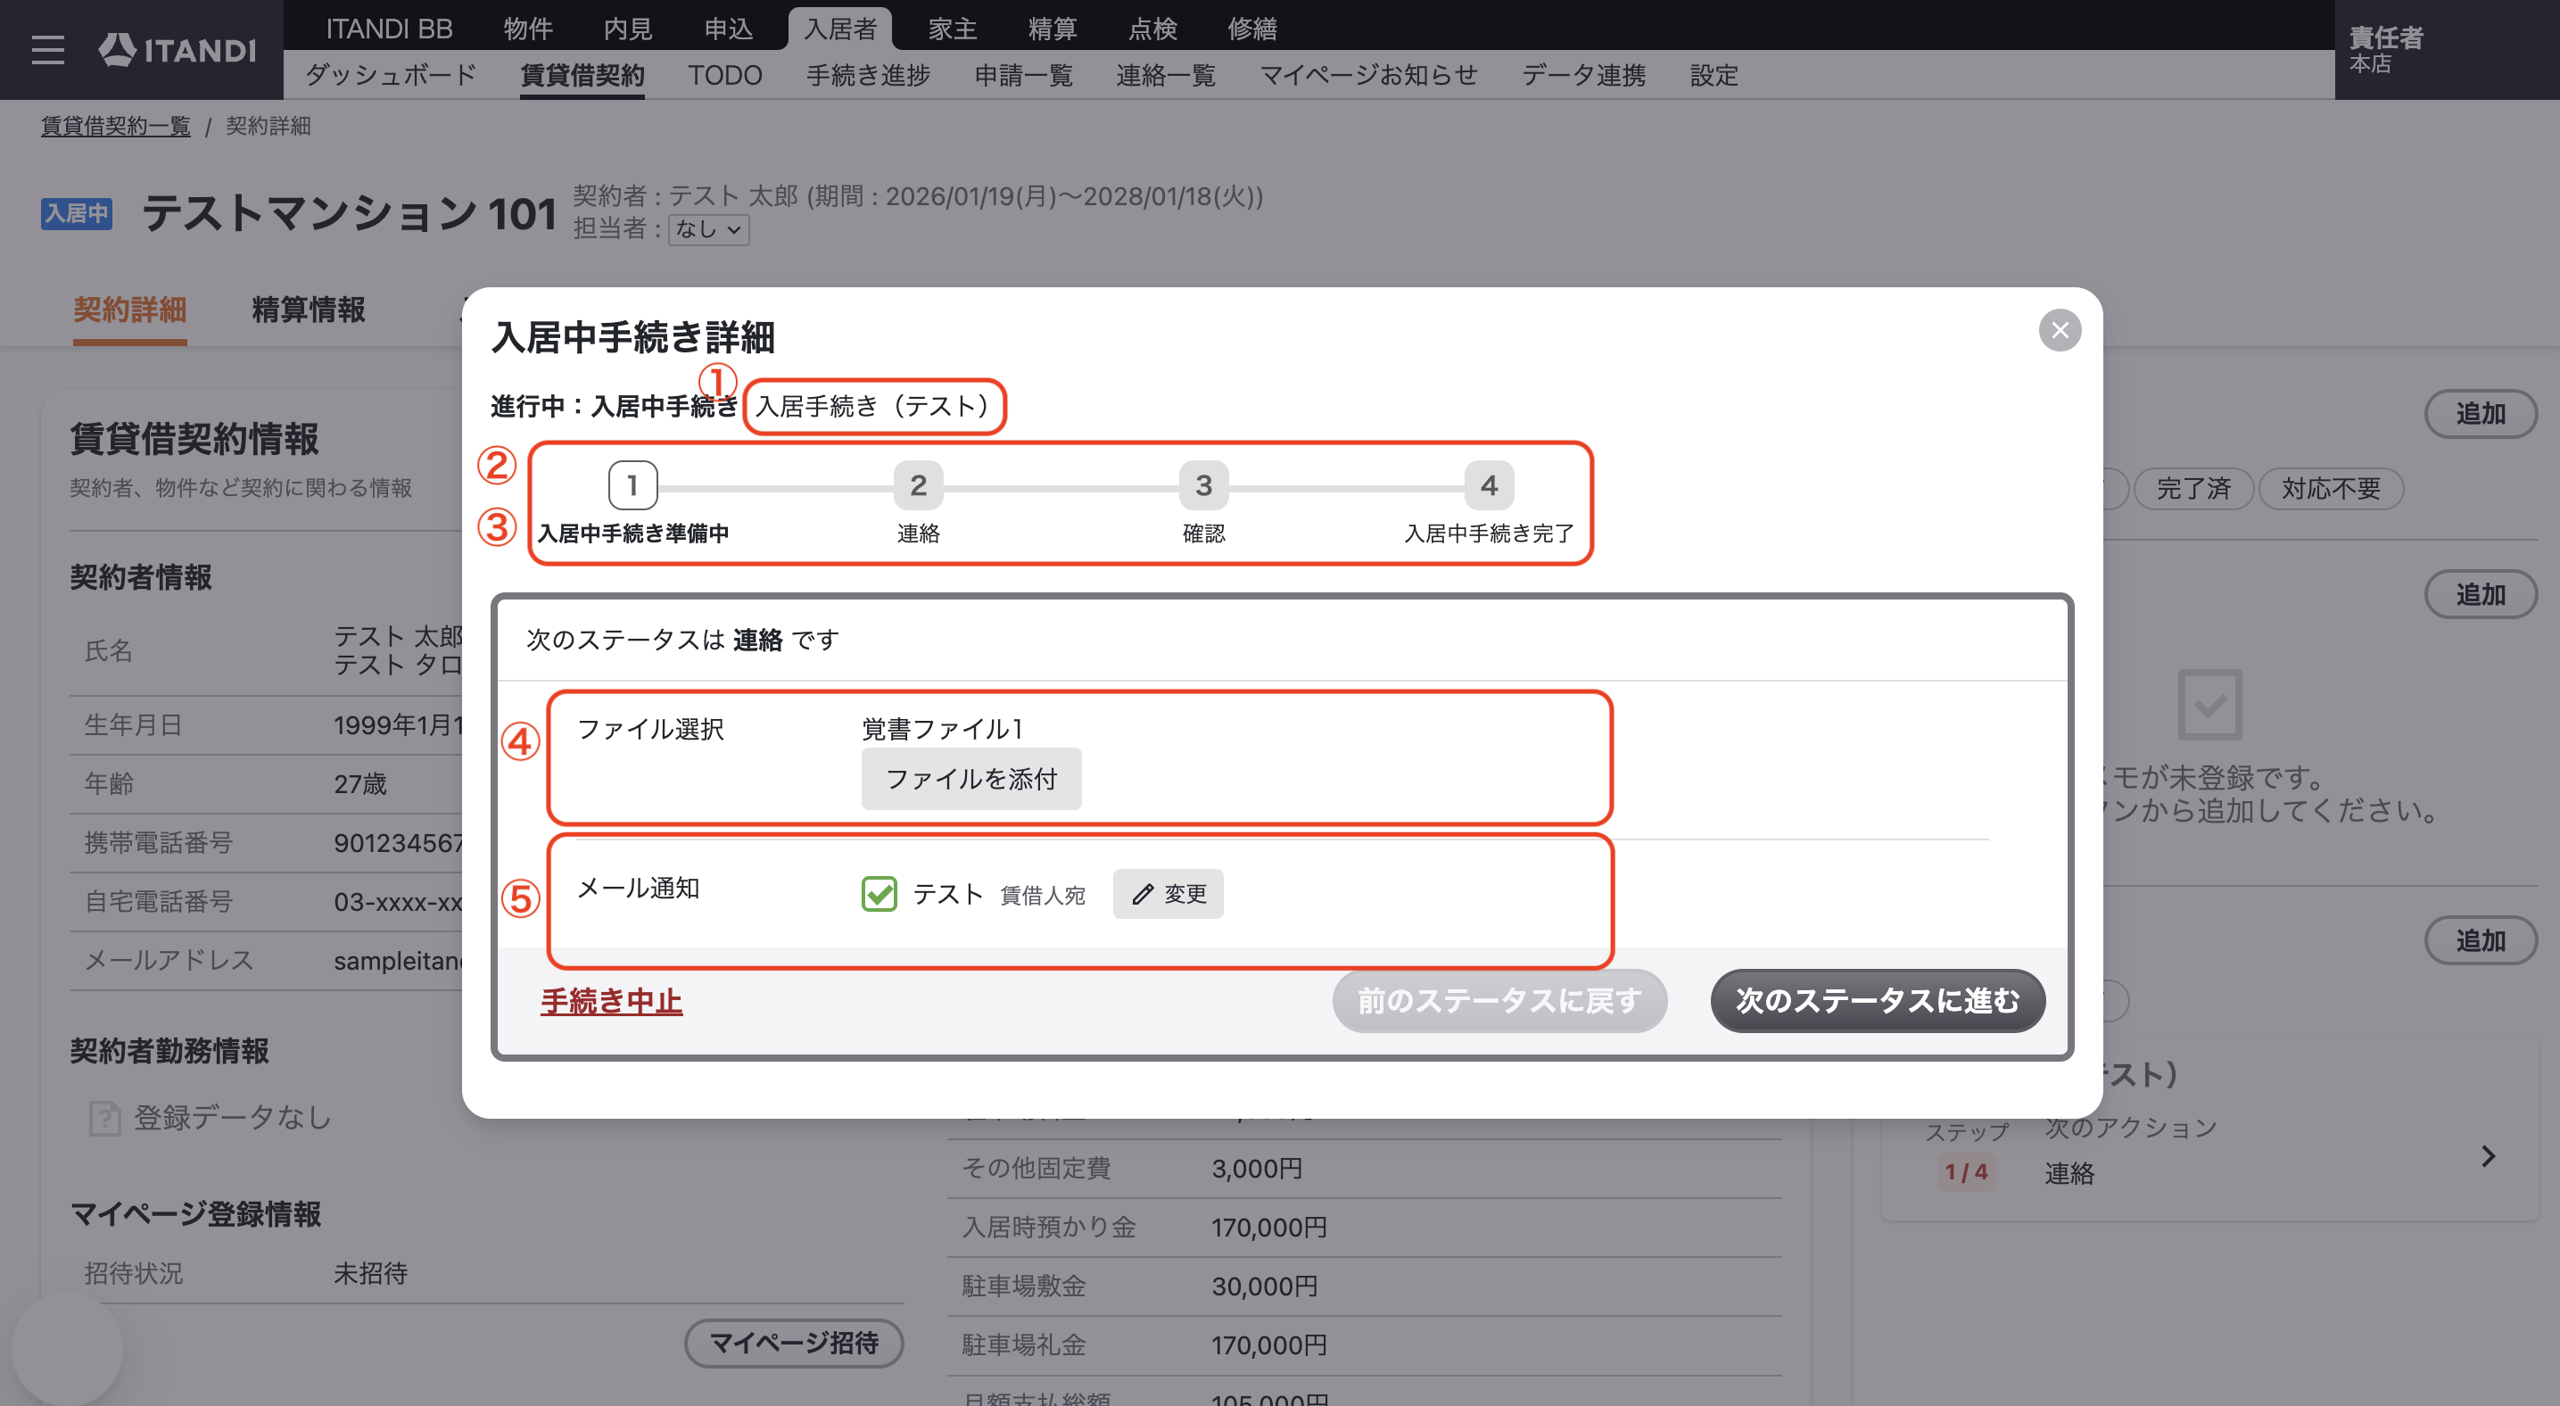Click ファイルを添付 button

[971, 779]
